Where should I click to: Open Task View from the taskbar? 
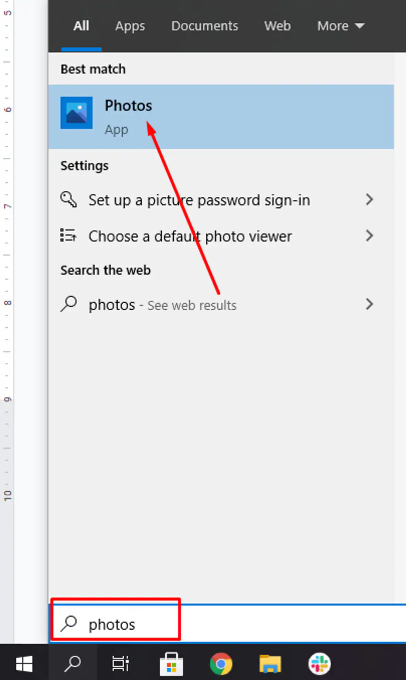(x=120, y=664)
